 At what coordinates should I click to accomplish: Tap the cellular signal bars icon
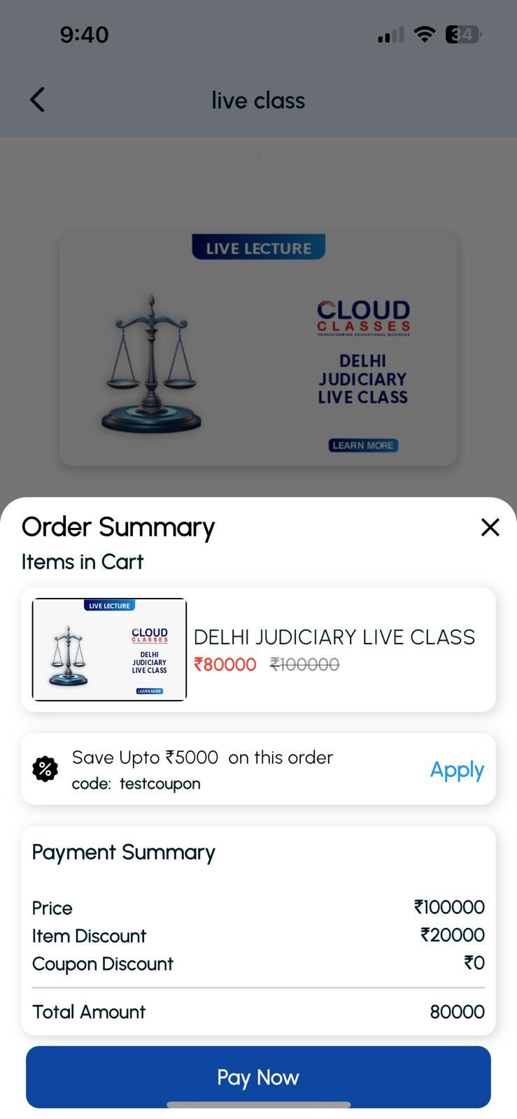pyautogui.click(x=390, y=35)
